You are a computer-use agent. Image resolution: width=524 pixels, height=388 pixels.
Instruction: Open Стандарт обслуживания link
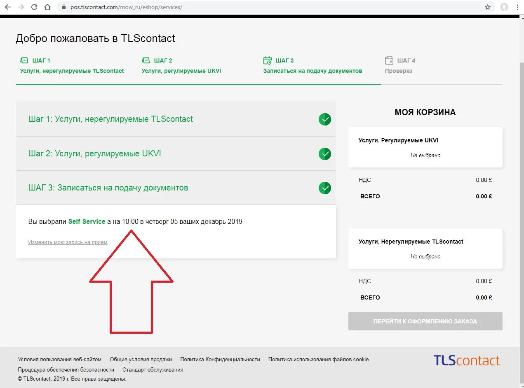pos(153,370)
